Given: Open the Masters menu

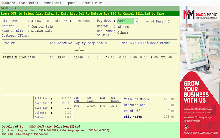Looking at the screenshot, I should point(8,3).
